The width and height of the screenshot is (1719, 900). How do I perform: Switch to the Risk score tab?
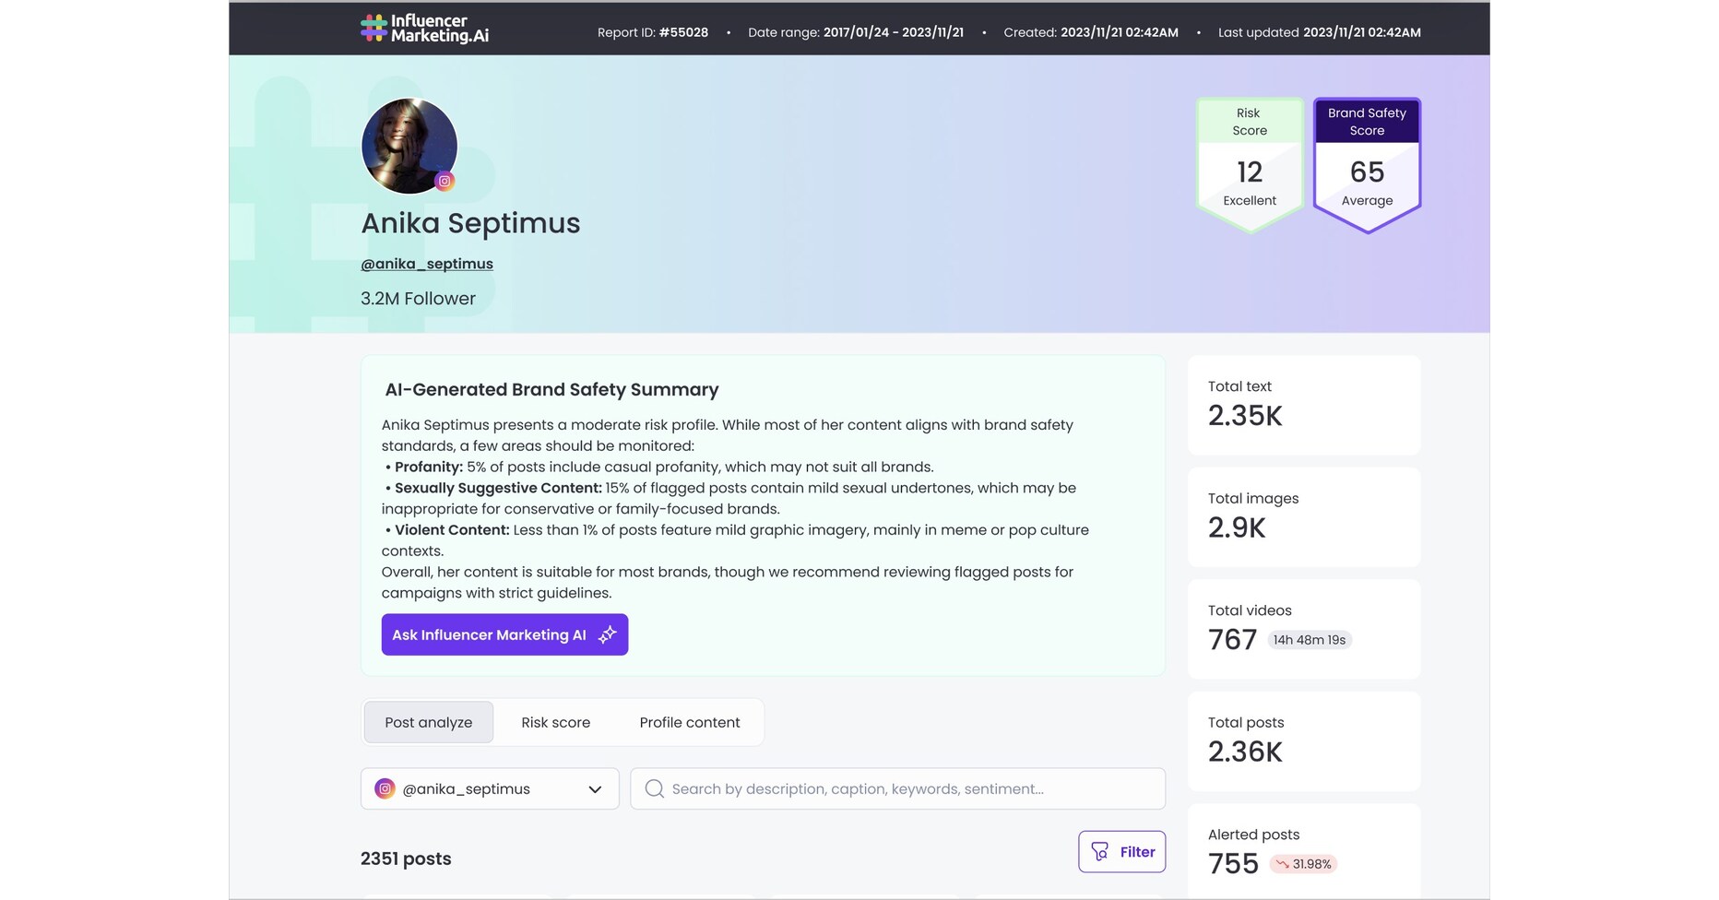point(556,722)
